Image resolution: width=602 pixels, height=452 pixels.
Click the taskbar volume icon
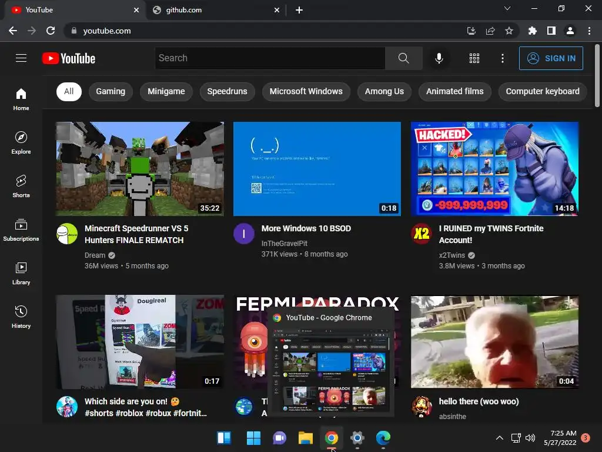pyautogui.click(x=530, y=438)
